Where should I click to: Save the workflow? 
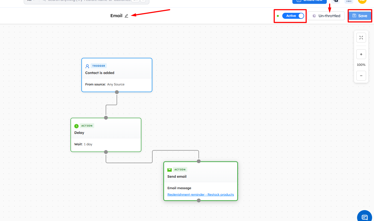[360, 16]
